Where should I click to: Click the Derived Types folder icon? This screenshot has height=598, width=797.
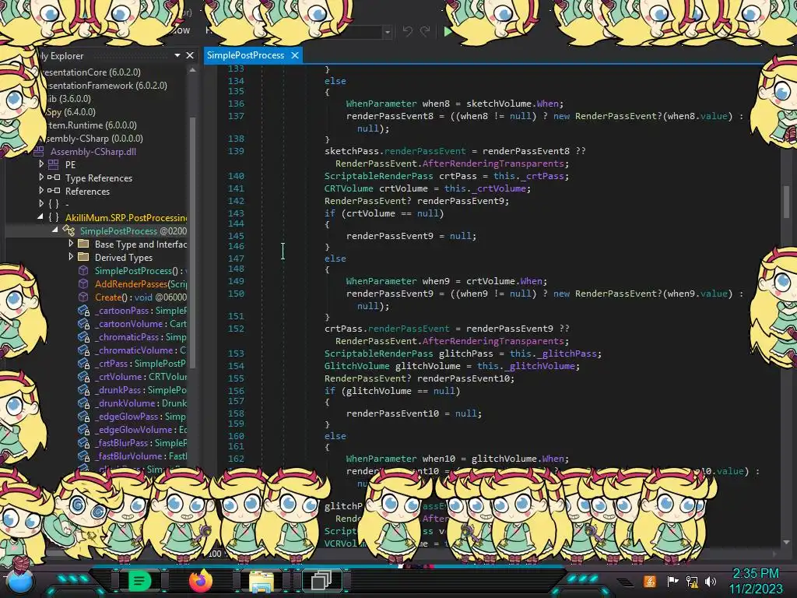[x=83, y=257]
